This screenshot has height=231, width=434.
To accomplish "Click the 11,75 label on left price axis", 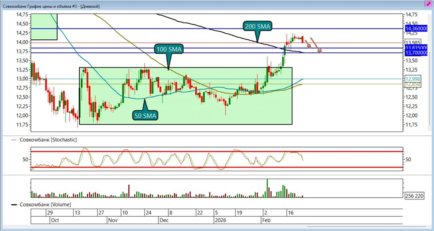I will [x=22, y=125].
